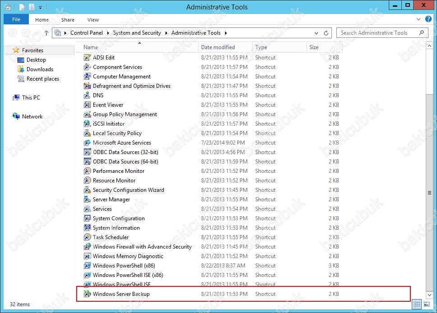Click the scroll up arrow

click(429, 45)
